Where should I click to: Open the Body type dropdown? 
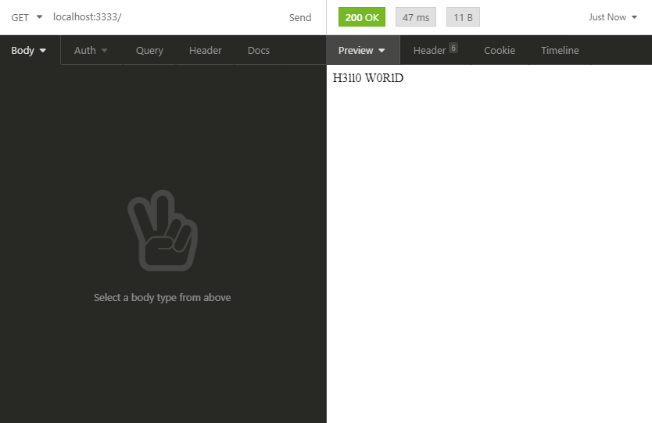(x=28, y=50)
